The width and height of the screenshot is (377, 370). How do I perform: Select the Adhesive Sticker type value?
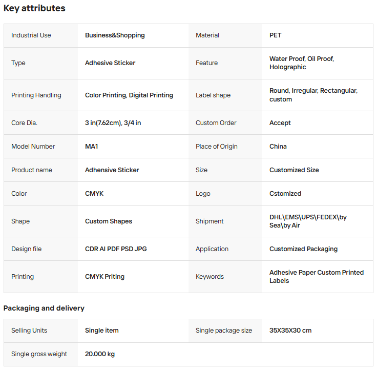point(110,63)
